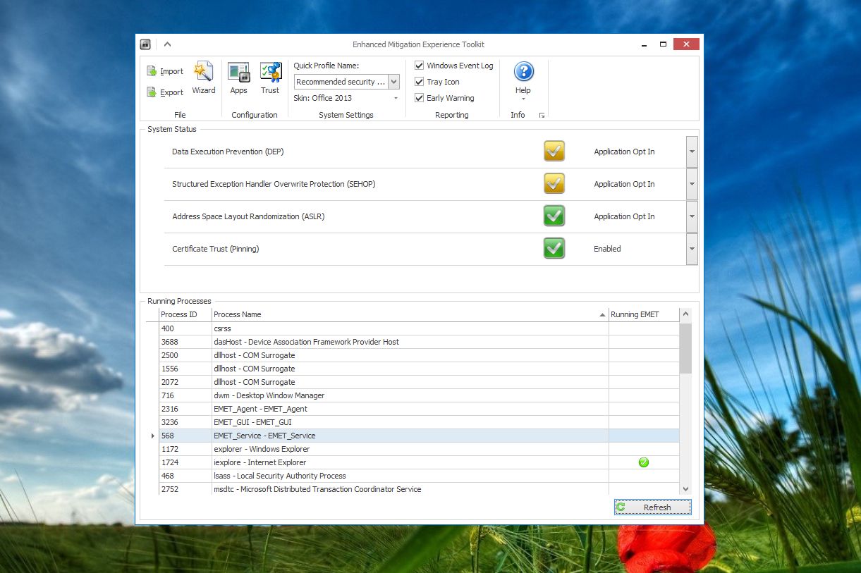This screenshot has width=861, height=573.
Task: Click the Data Execution Prevention (DEP) label
Action: click(x=228, y=152)
